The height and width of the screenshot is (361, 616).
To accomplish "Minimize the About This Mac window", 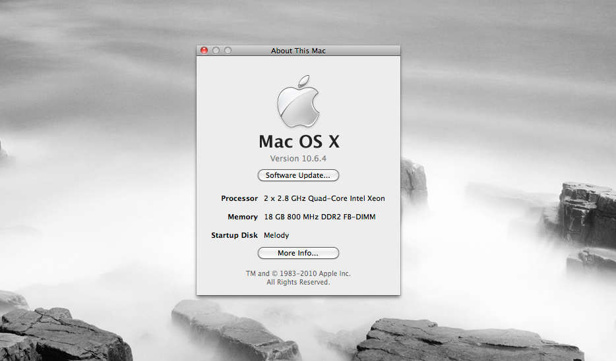I will point(216,51).
